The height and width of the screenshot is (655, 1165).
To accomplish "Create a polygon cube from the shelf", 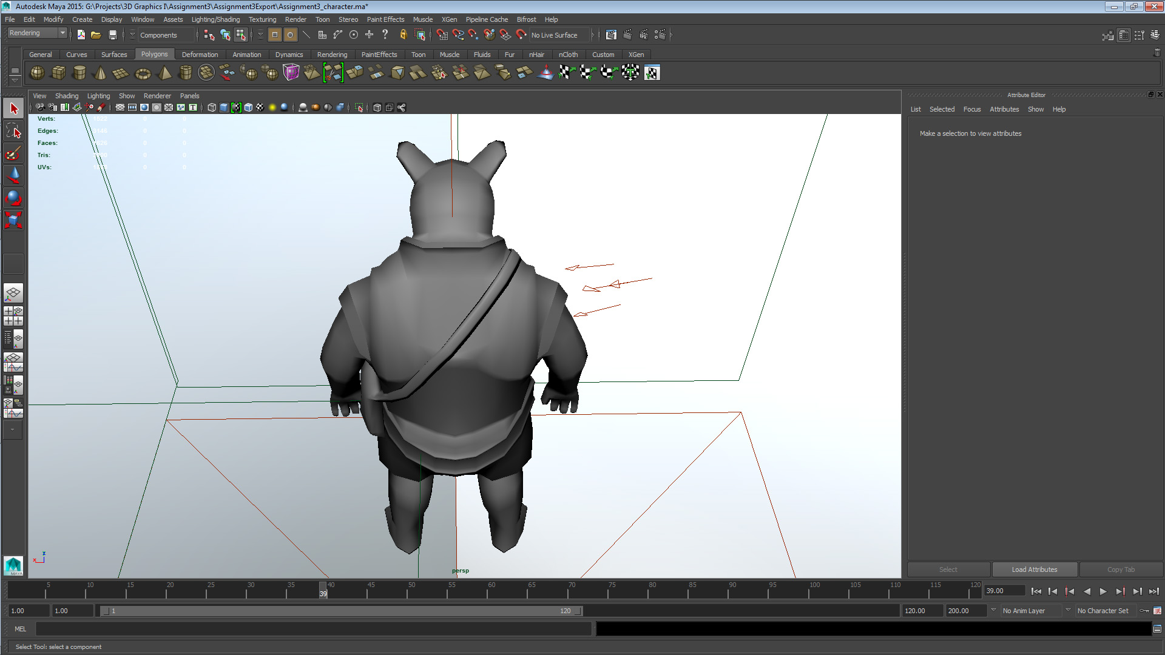I will pyautogui.click(x=58, y=73).
